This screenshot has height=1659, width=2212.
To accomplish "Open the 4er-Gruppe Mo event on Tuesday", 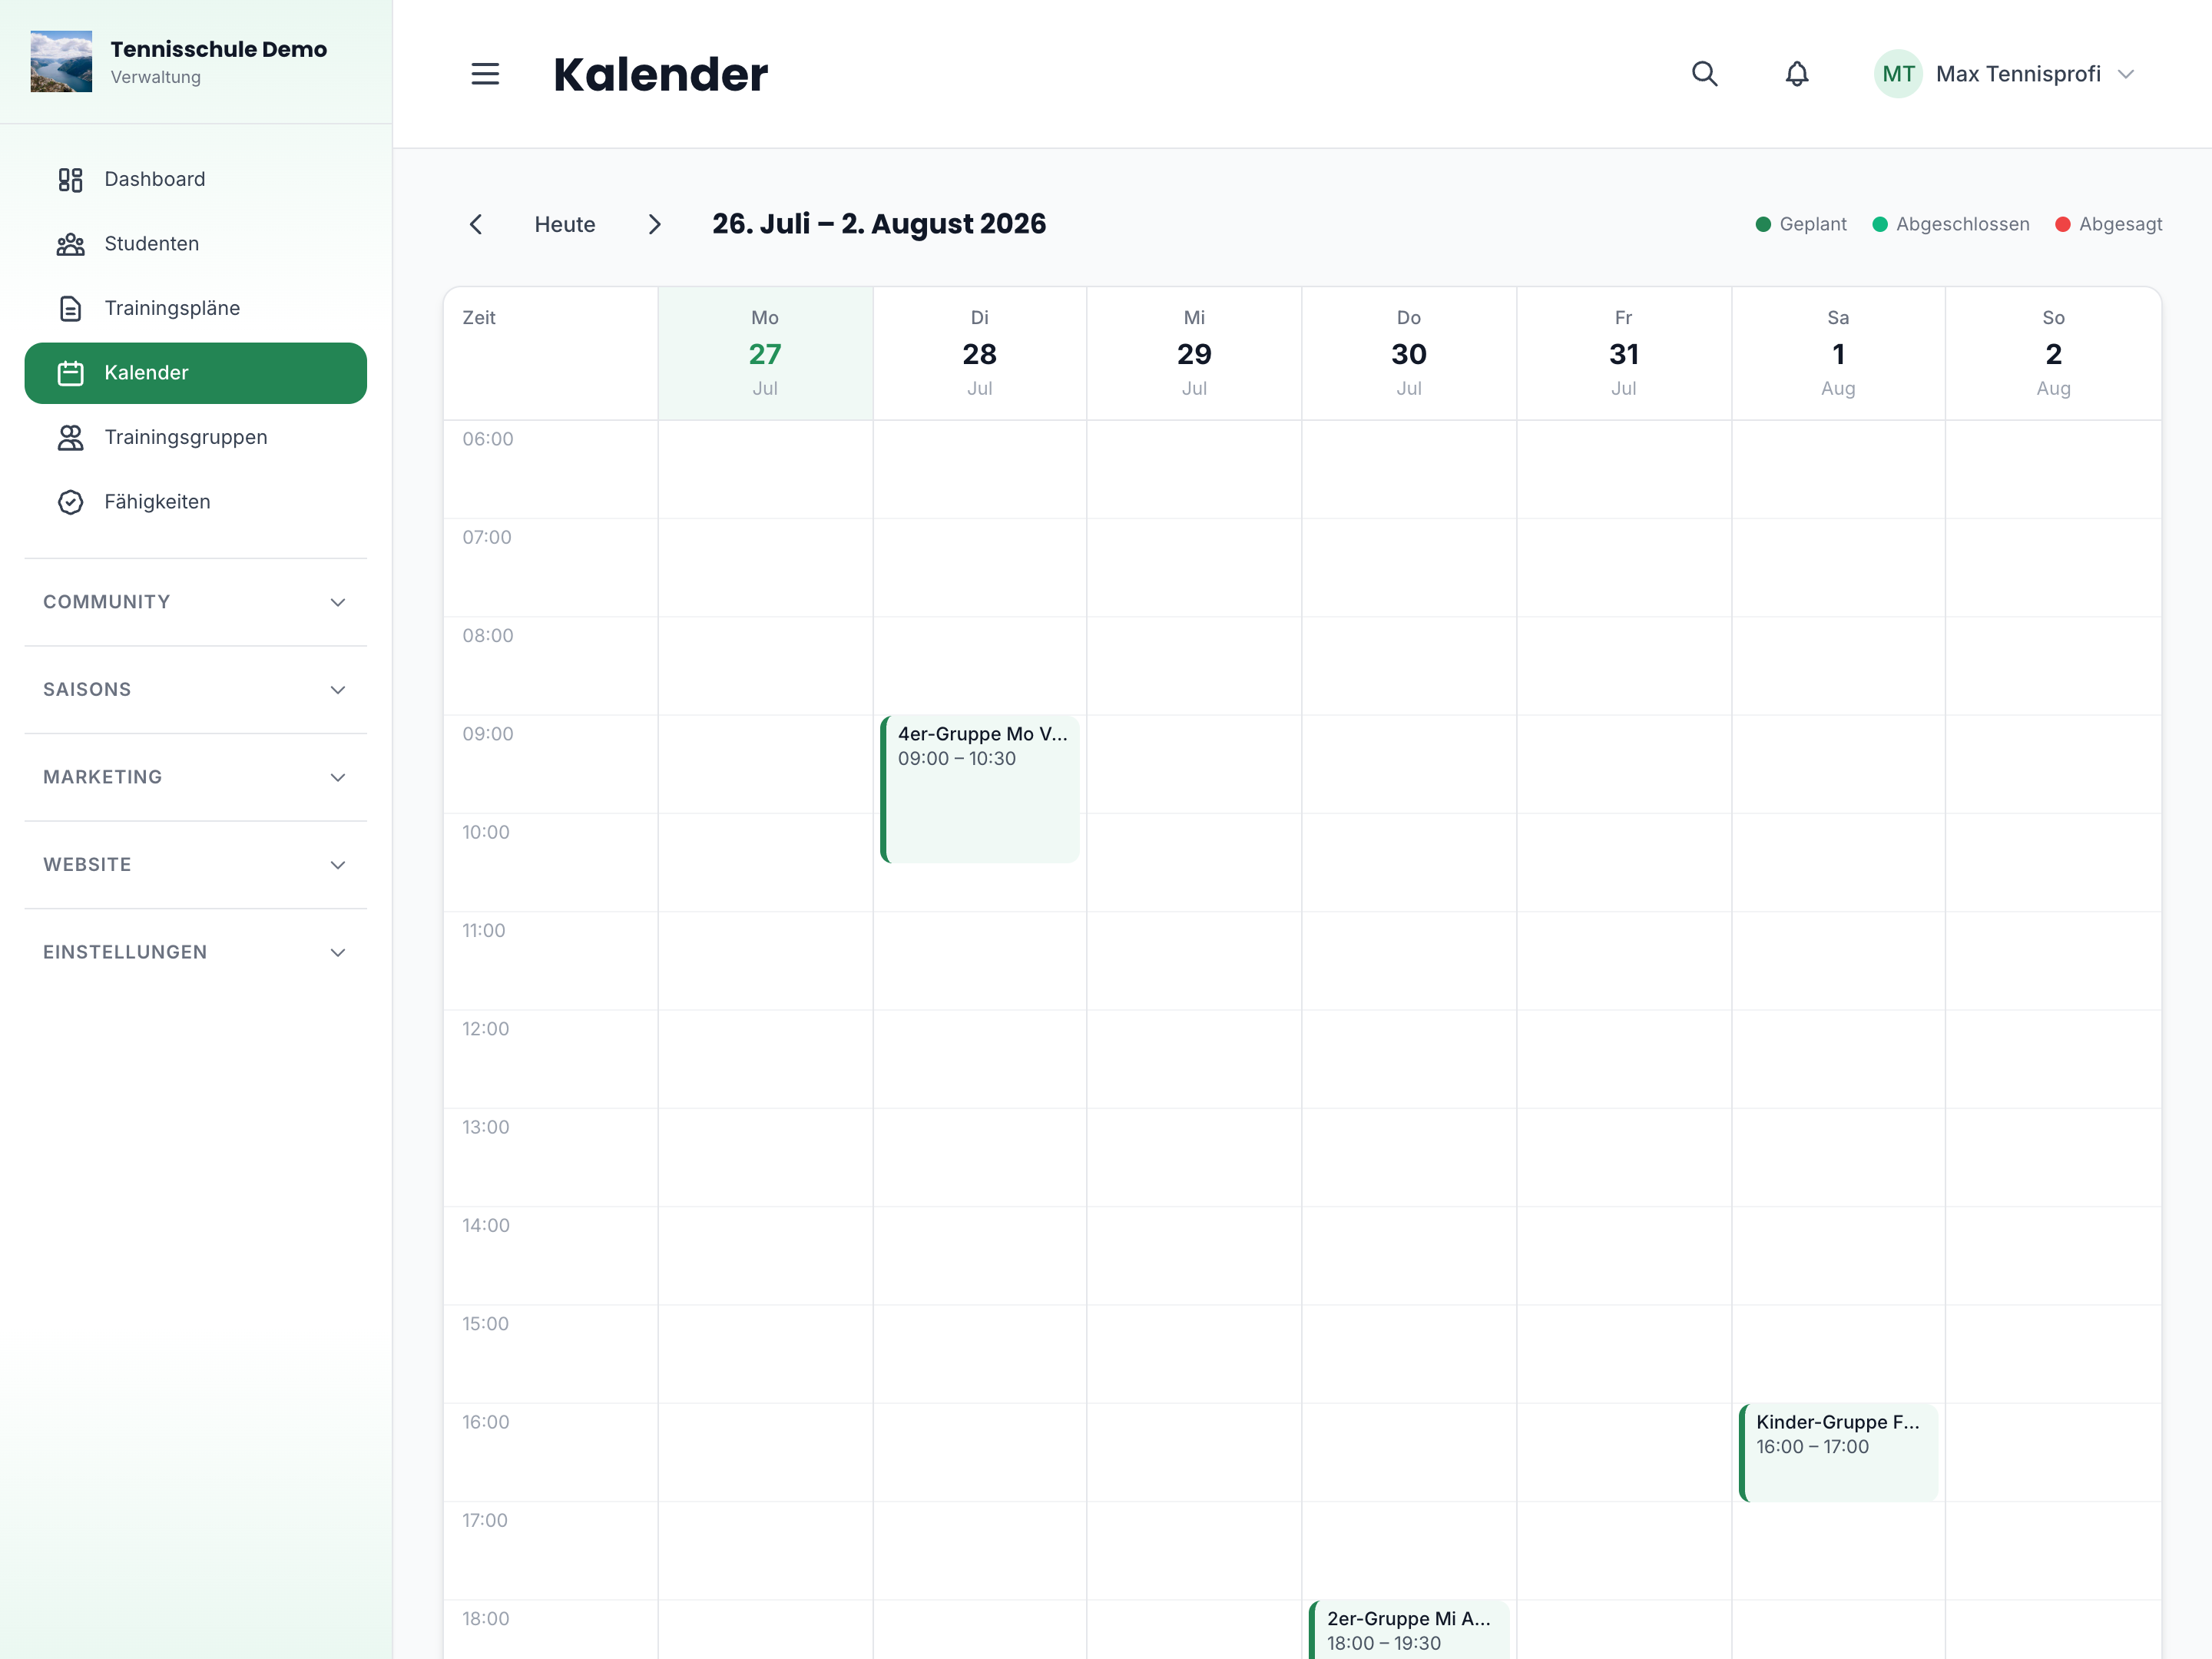I will tap(980, 789).
